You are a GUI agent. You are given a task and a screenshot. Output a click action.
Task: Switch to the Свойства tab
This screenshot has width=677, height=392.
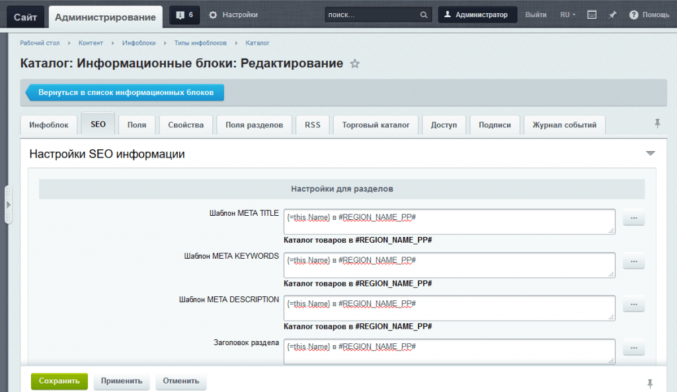point(186,125)
